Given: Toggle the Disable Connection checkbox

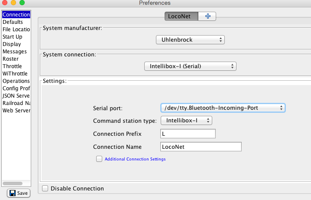Looking at the screenshot, I should point(45,188).
